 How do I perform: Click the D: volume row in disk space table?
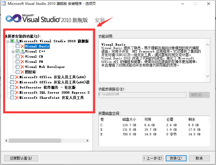(154, 130)
